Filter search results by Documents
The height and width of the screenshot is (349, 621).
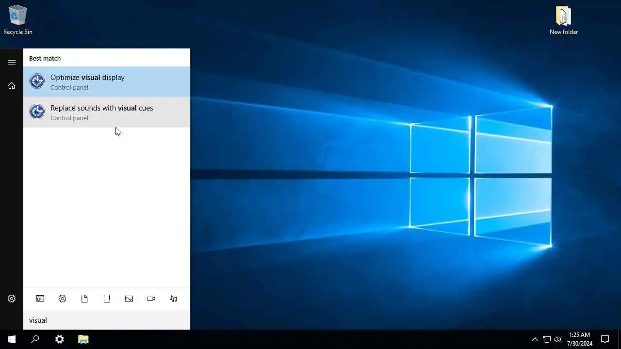[x=84, y=299]
